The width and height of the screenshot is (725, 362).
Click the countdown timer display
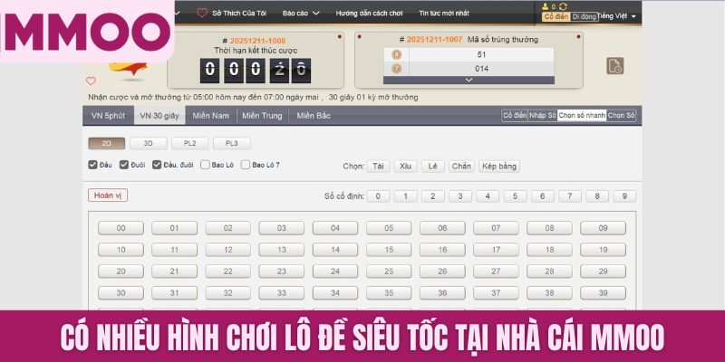coord(256,71)
